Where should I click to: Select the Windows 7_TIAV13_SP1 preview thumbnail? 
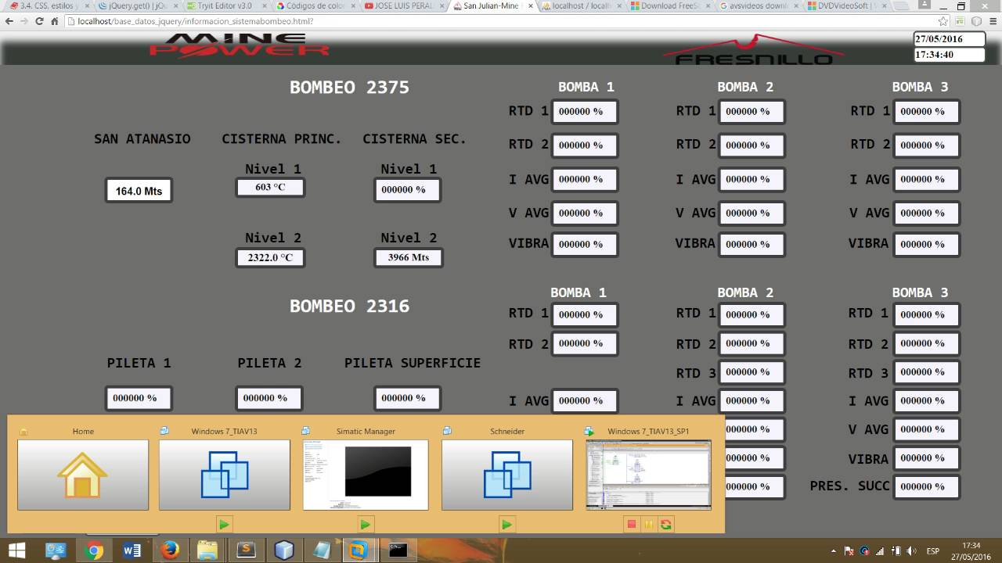click(648, 475)
